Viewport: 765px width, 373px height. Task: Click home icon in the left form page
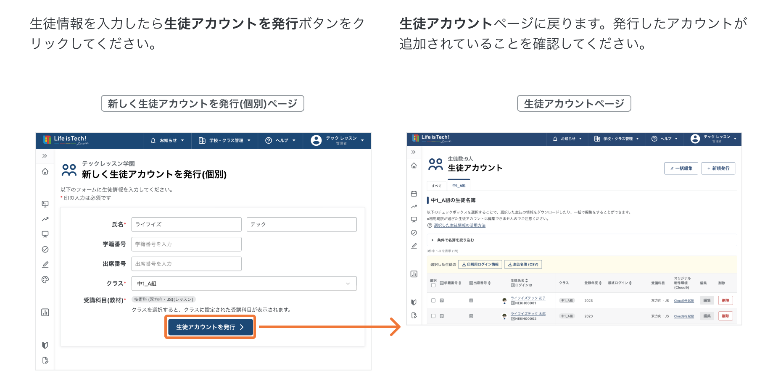tap(45, 171)
